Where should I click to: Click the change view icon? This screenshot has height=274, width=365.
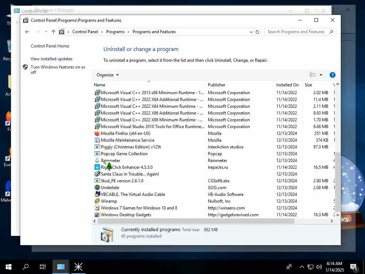point(313,75)
